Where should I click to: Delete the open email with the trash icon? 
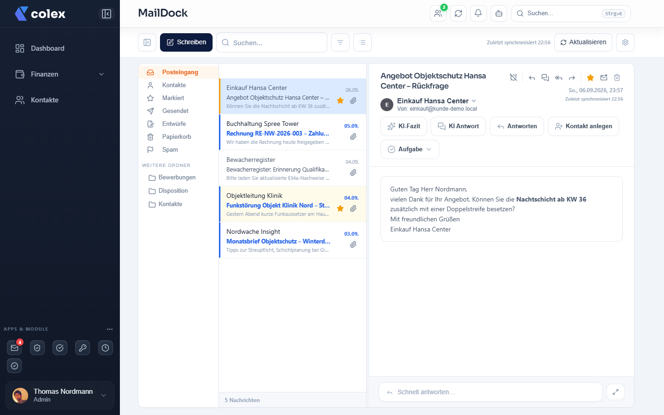pyautogui.click(x=617, y=77)
